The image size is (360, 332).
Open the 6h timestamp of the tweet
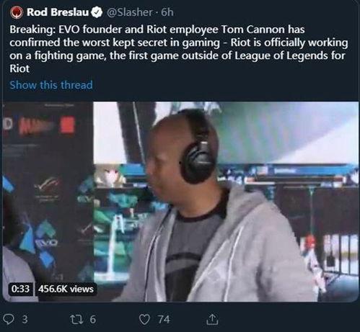(x=167, y=12)
